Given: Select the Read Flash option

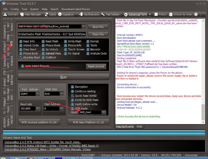Looking at the screenshot, I should (50, 41).
